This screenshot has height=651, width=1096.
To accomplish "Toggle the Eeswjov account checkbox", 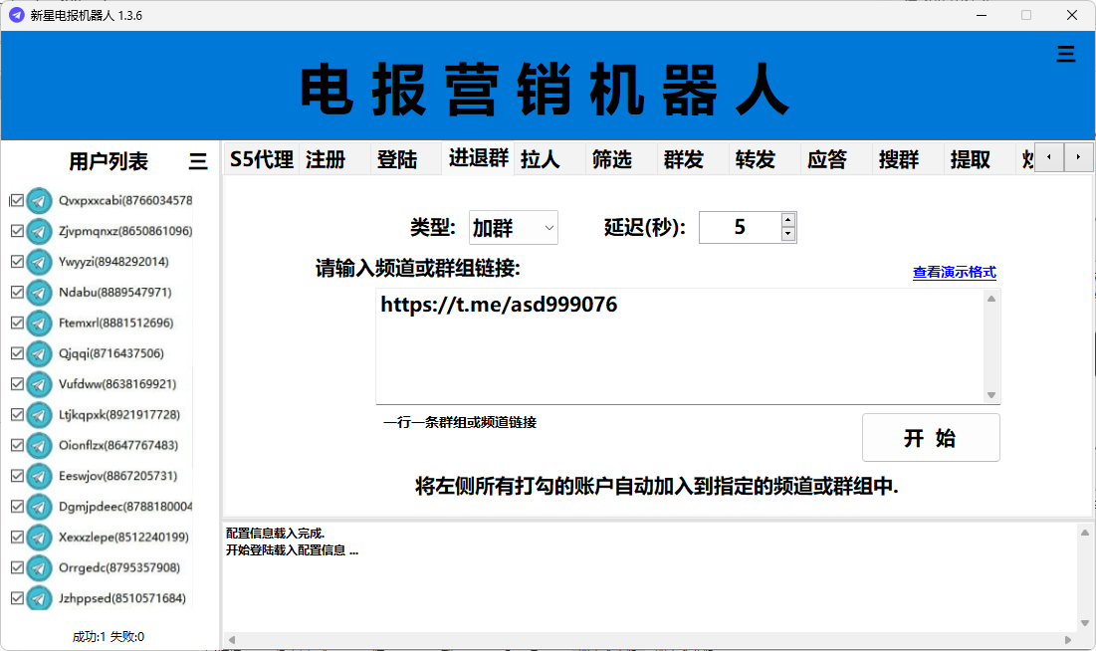I will (18, 476).
